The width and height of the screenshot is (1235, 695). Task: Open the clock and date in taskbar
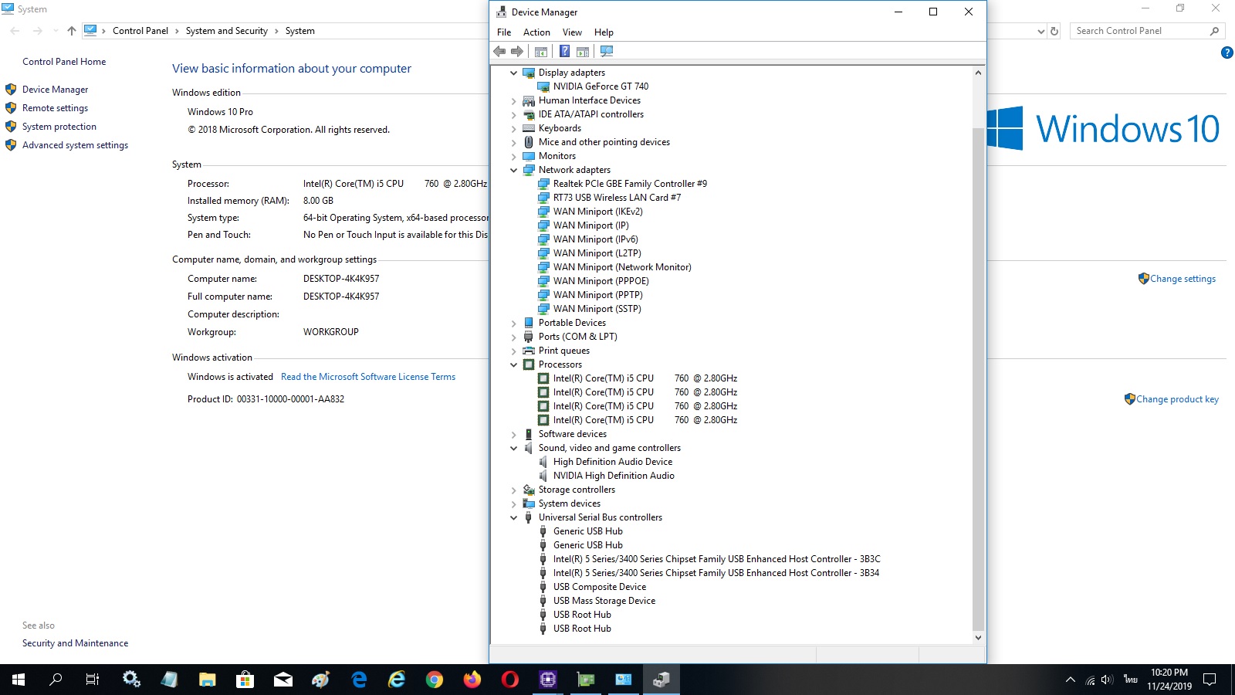pyautogui.click(x=1169, y=680)
